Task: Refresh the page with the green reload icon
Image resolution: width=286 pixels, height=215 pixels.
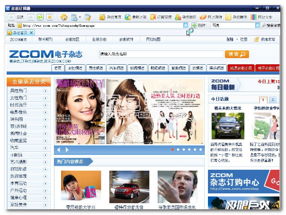Action: tap(41, 17)
